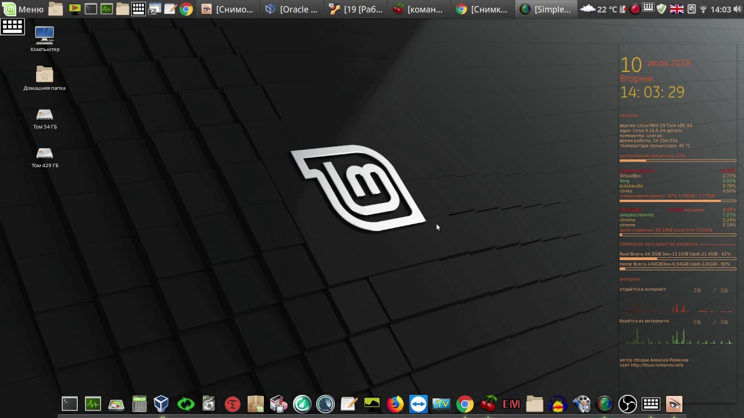This screenshot has height=418, width=744.
Task: Open the green-yellow graphics card app in dock
Action: pos(372,403)
